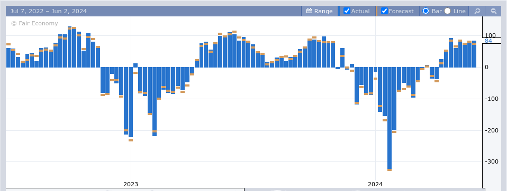Click the '2023' year axis label
This screenshot has height=191, width=507.
click(x=131, y=184)
